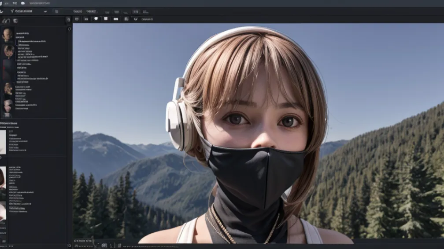The height and width of the screenshot is (249, 444).
Task: Select the white speech-bubble icon in viewport toolbar
Action: point(96,19)
